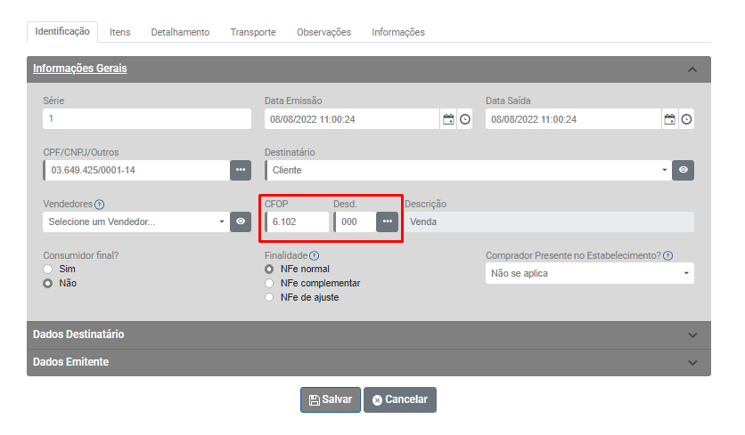Screen dimensions: 745x435
Task: Click ellipsis button next to CFOP Desd. field
Action: click(x=387, y=222)
